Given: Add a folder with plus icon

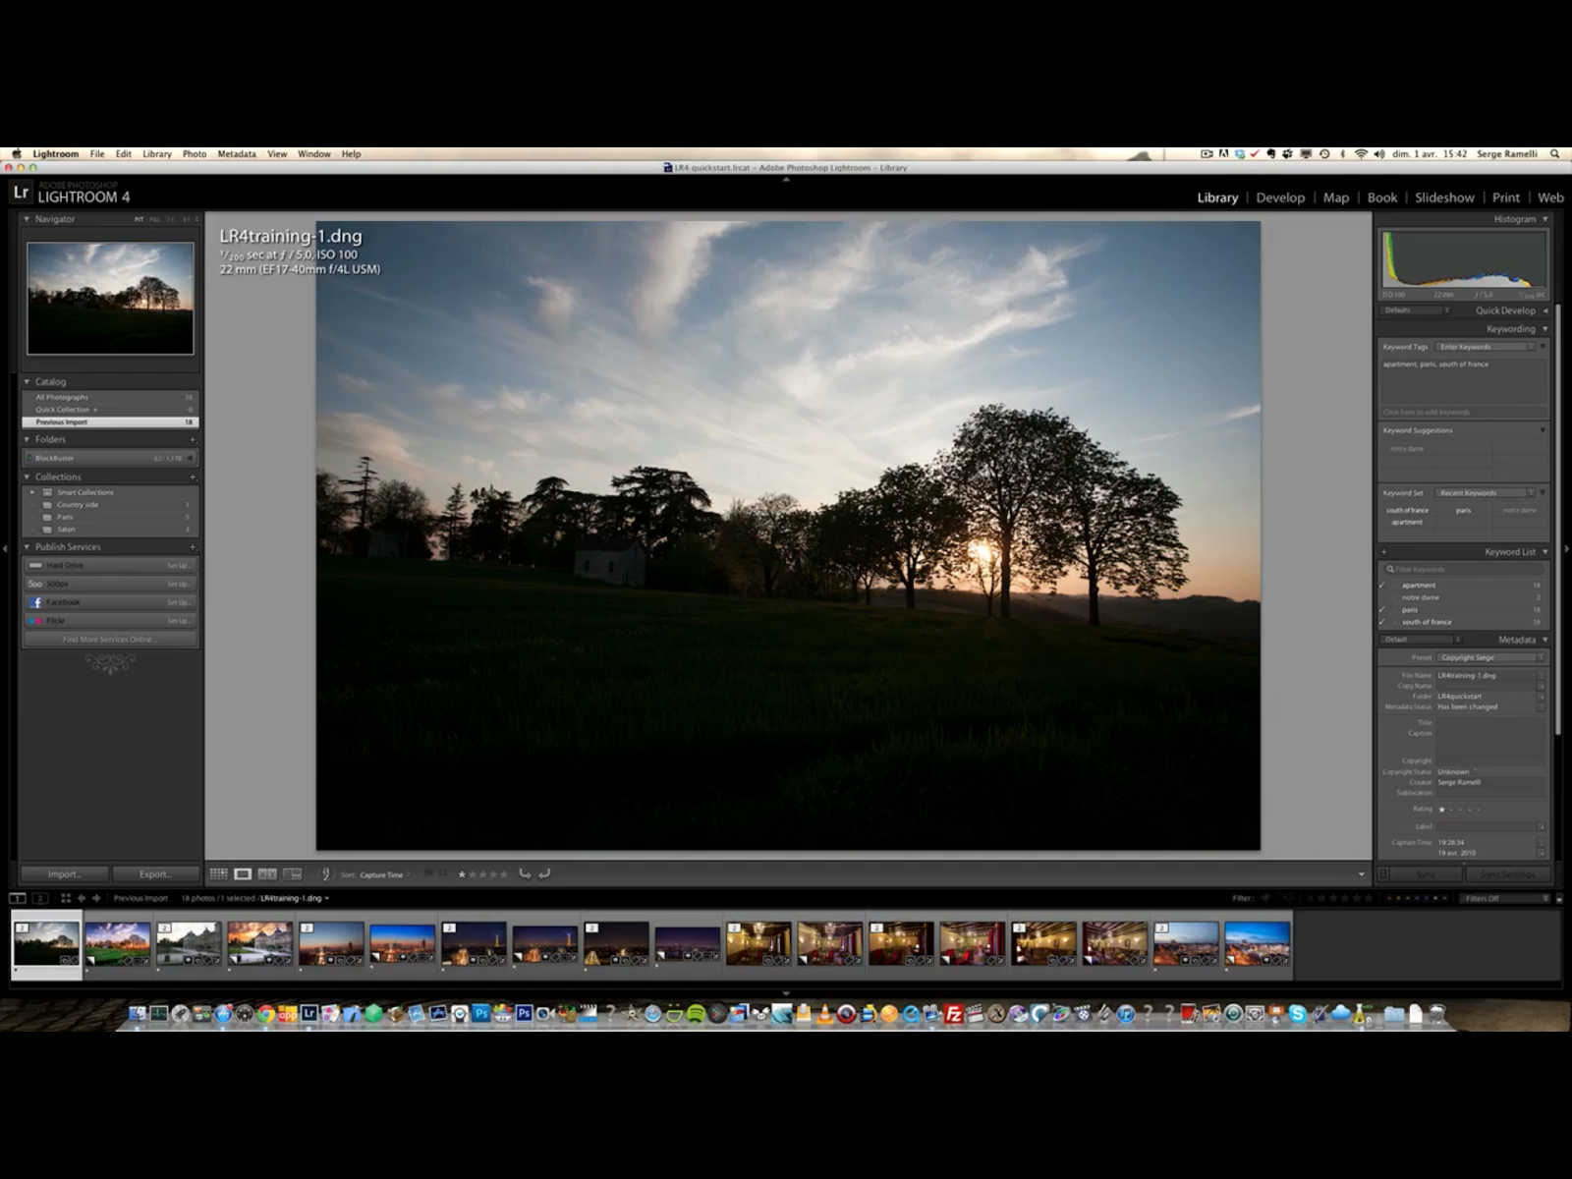Looking at the screenshot, I should [x=193, y=440].
